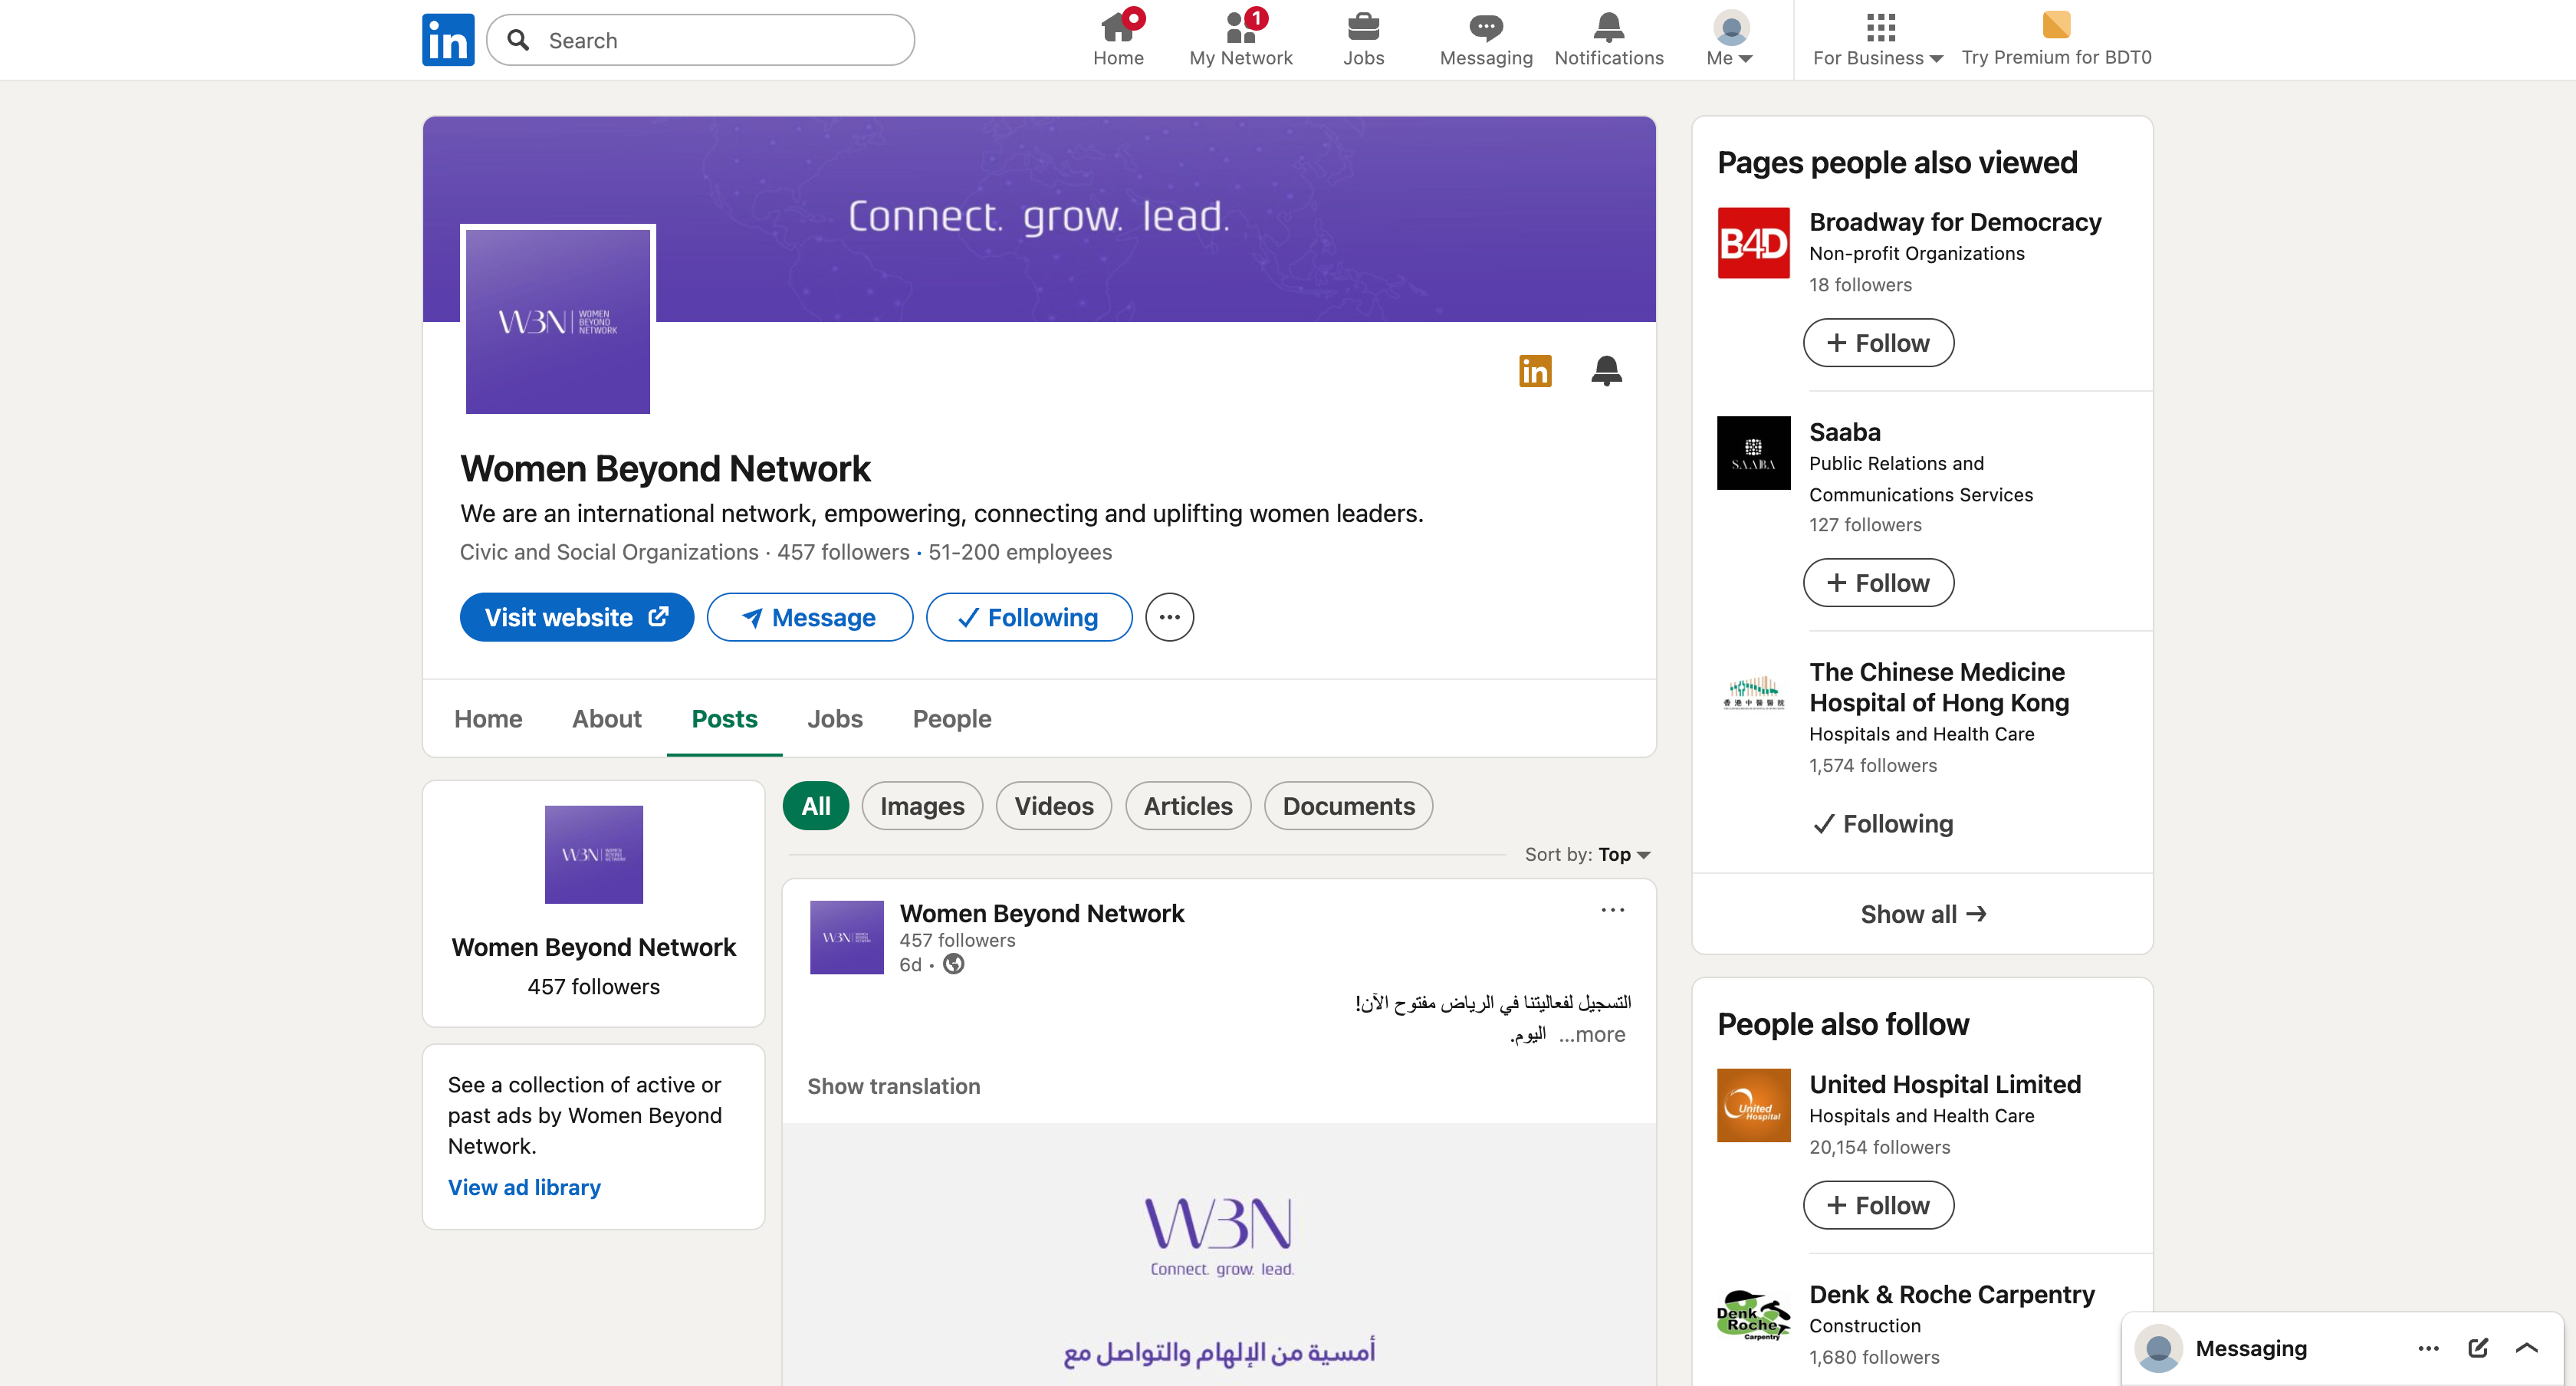The height and width of the screenshot is (1386, 2576).
Task: Click the Visit website button
Action: (x=576, y=617)
